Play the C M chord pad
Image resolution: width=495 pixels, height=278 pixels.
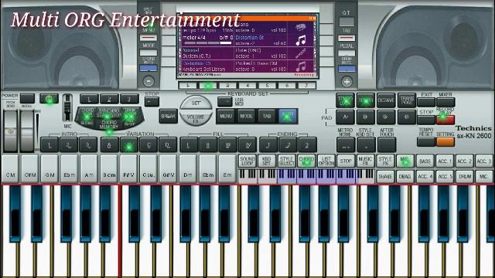tap(10, 169)
